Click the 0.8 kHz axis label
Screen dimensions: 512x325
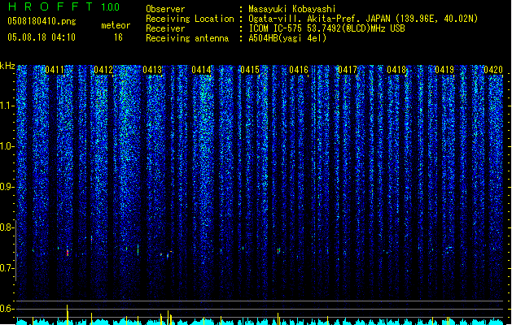tap(7, 227)
